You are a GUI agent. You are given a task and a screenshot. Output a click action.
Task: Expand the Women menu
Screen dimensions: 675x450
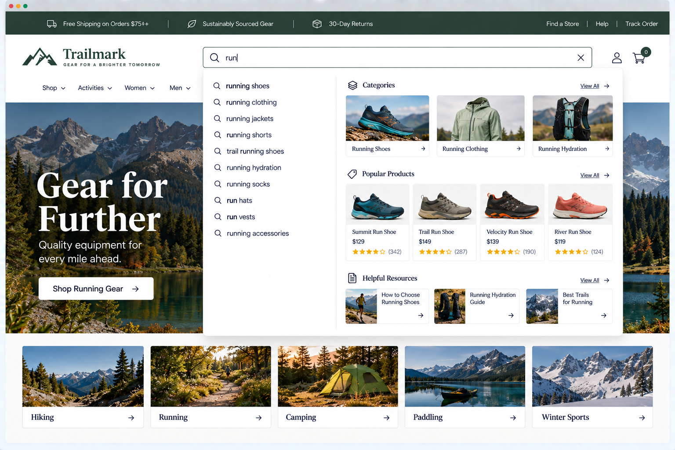pyautogui.click(x=140, y=88)
